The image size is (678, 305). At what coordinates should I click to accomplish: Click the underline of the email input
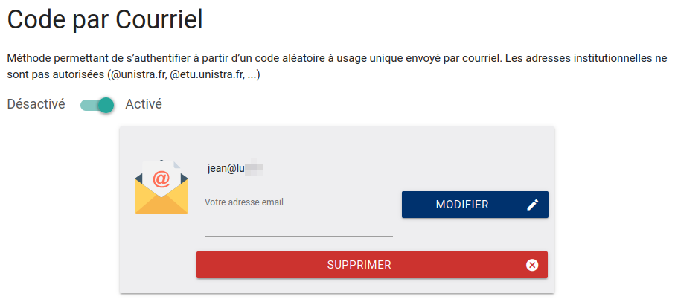point(298,237)
